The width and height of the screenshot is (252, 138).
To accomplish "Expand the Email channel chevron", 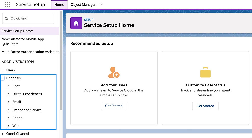I will (9, 102).
